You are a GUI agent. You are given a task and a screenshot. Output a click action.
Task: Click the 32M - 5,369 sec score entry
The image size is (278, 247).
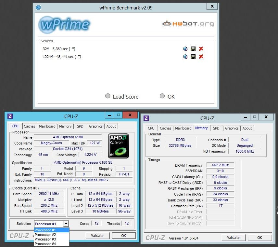tap(59, 49)
